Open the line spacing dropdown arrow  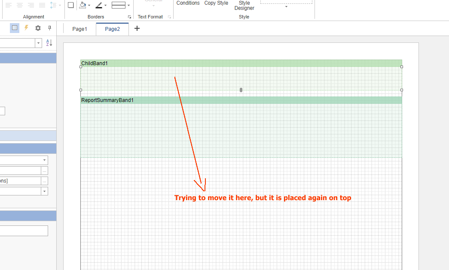(60, 6)
